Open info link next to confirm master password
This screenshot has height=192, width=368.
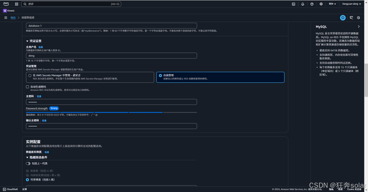point(44,121)
